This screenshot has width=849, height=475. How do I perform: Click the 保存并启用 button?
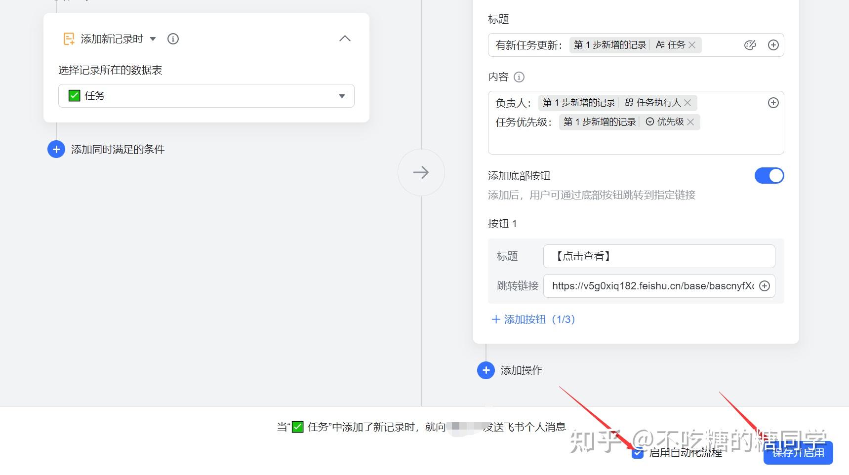[x=798, y=453]
